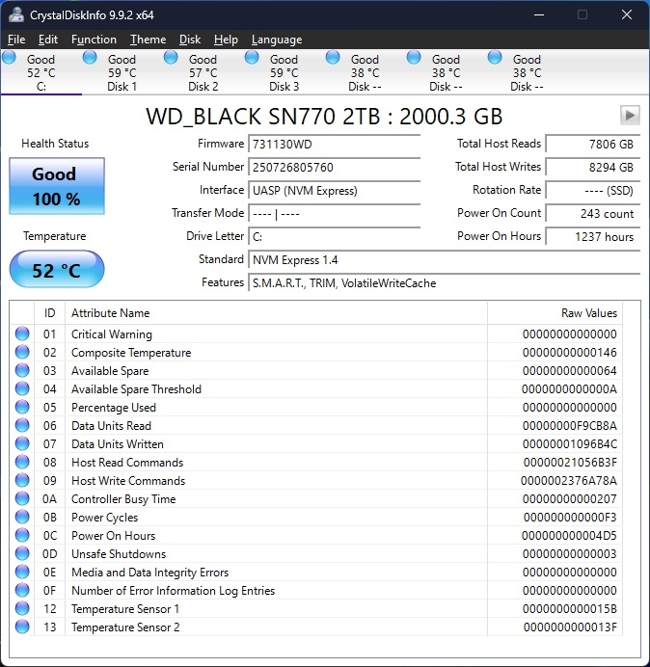Click the Drive Letter field C:
The height and width of the screenshot is (667, 650).
coord(334,236)
